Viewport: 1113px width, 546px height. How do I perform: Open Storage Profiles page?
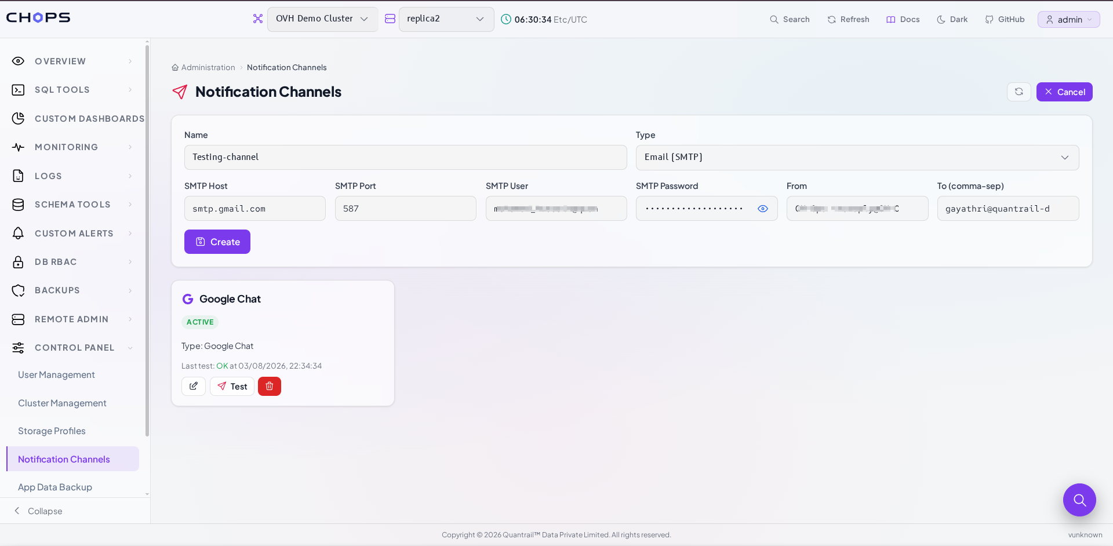tap(52, 431)
